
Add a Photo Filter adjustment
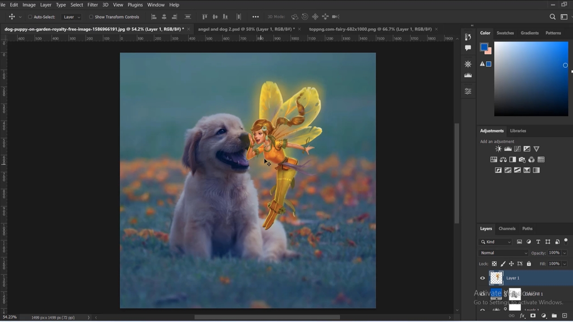pyautogui.click(x=522, y=160)
